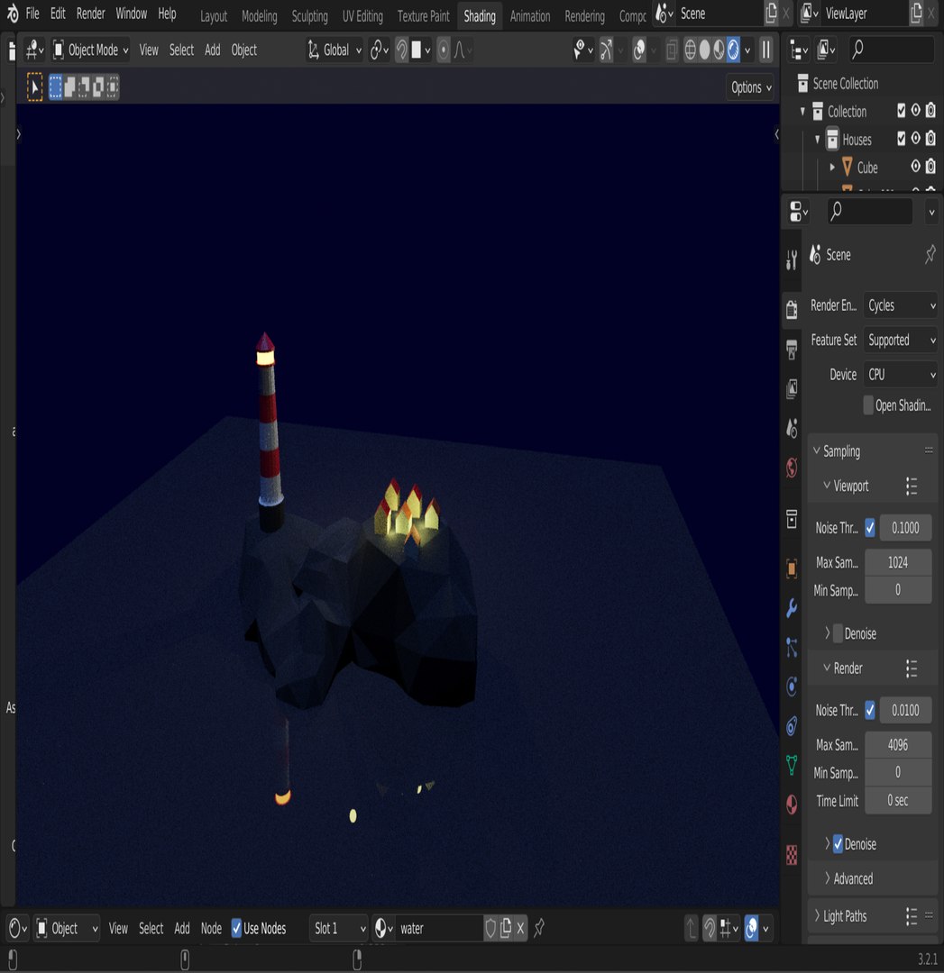Toggle the snapping magnet in viewport header
The image size is (944, 973).
coord(402,50)
